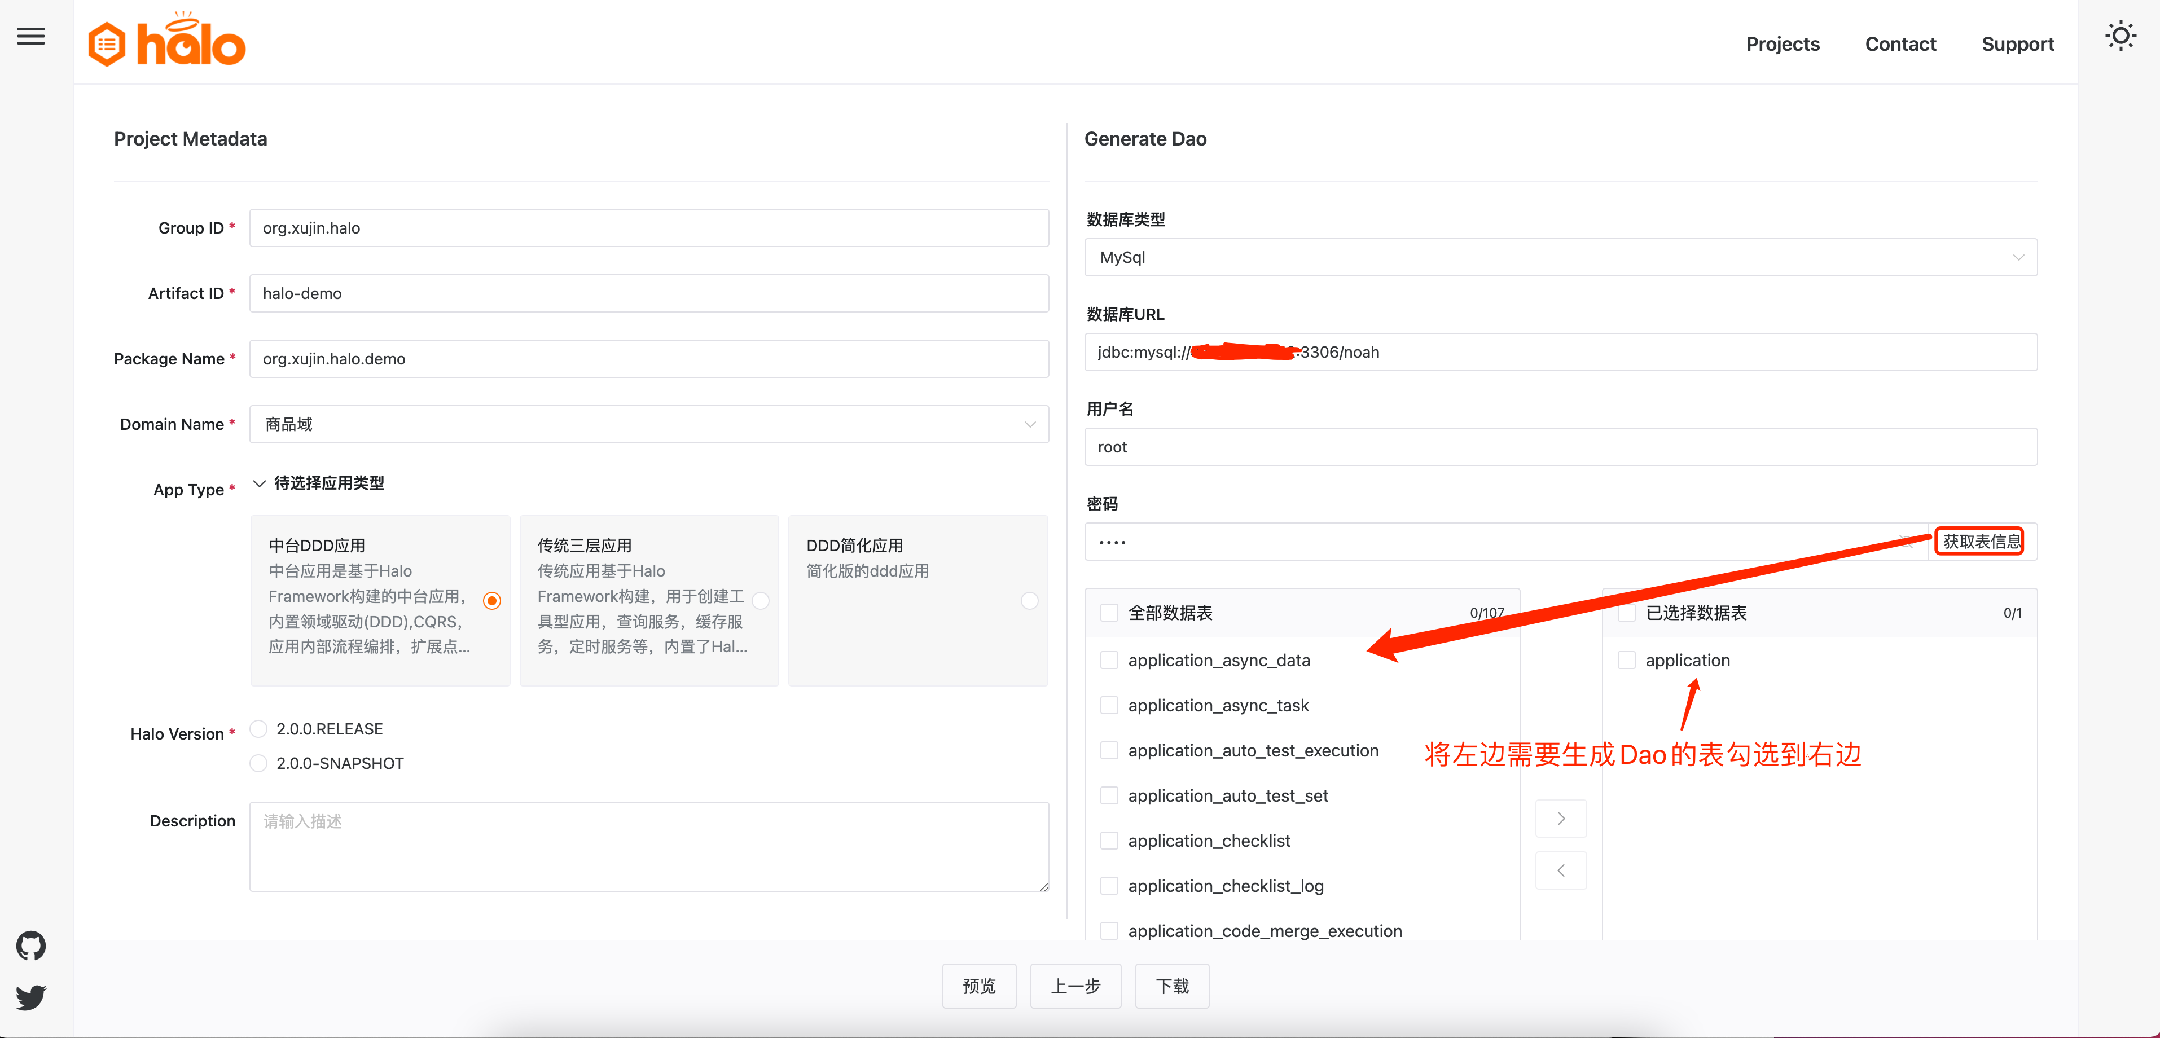Open the 数据库类型 MySql dropdown
This screenshot has height=1038, width=2160.
1560,257
